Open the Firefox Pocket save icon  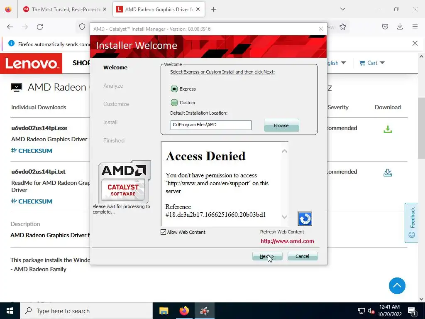tap(385, 27)
